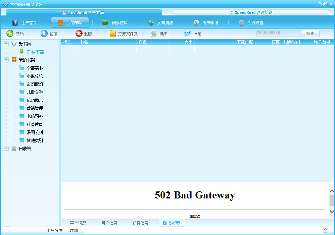Collapse the 我的书架 tree node

pyautogui.click(x=6, y=60)
